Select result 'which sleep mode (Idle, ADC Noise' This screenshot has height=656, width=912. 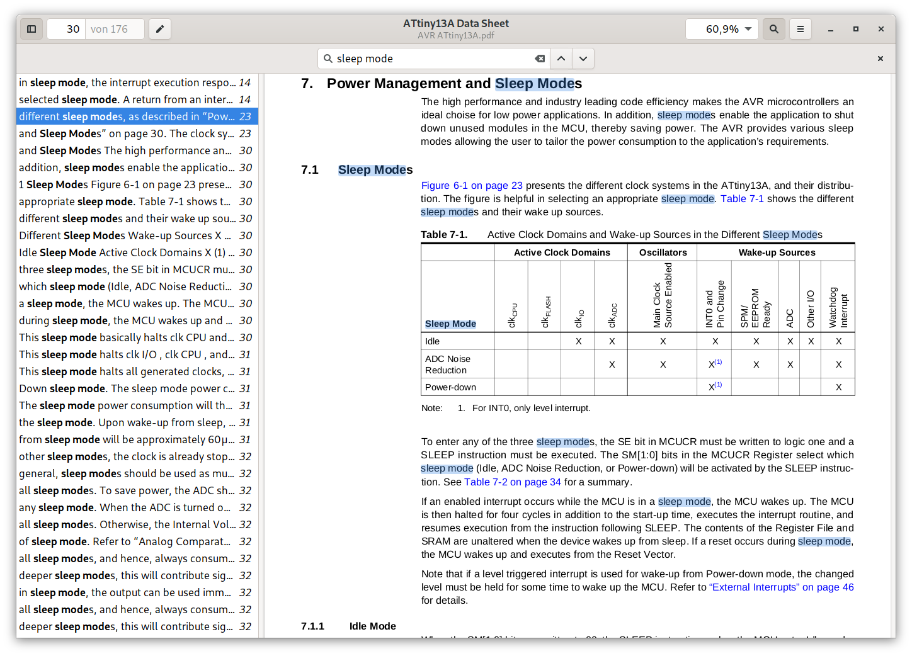(x=137, y=286)
